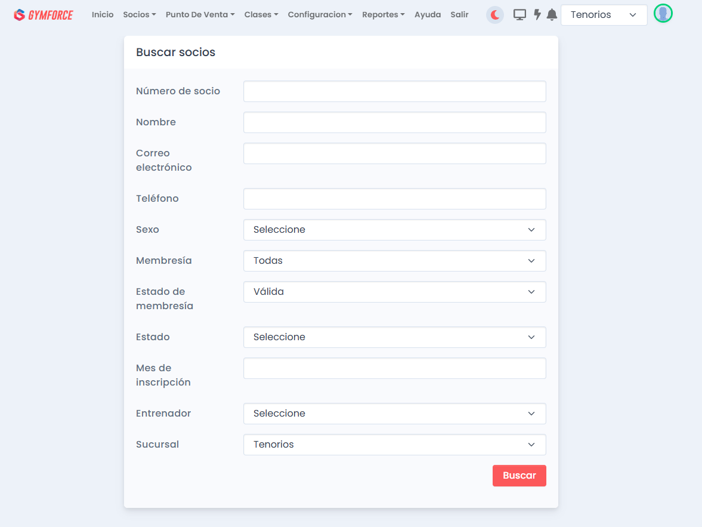The height and width of the screenshot is (527, 702).
Task: Open the Tenorios branch selector in header
Action: point(604,15)
